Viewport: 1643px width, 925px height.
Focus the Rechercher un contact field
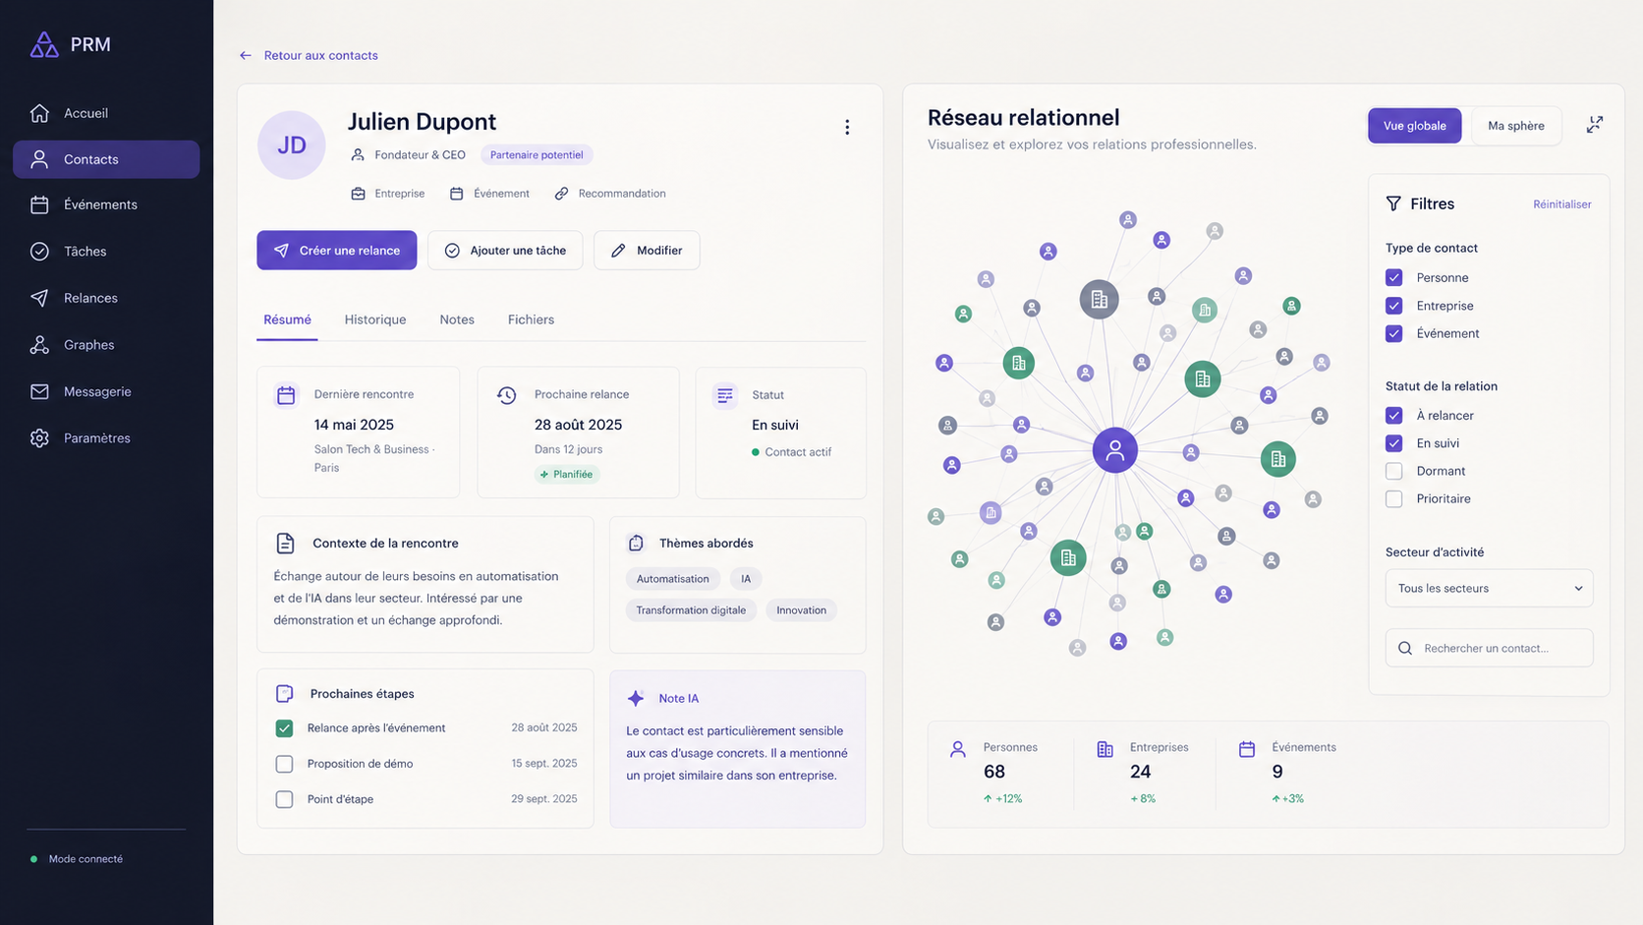[x=1489, y=648]
